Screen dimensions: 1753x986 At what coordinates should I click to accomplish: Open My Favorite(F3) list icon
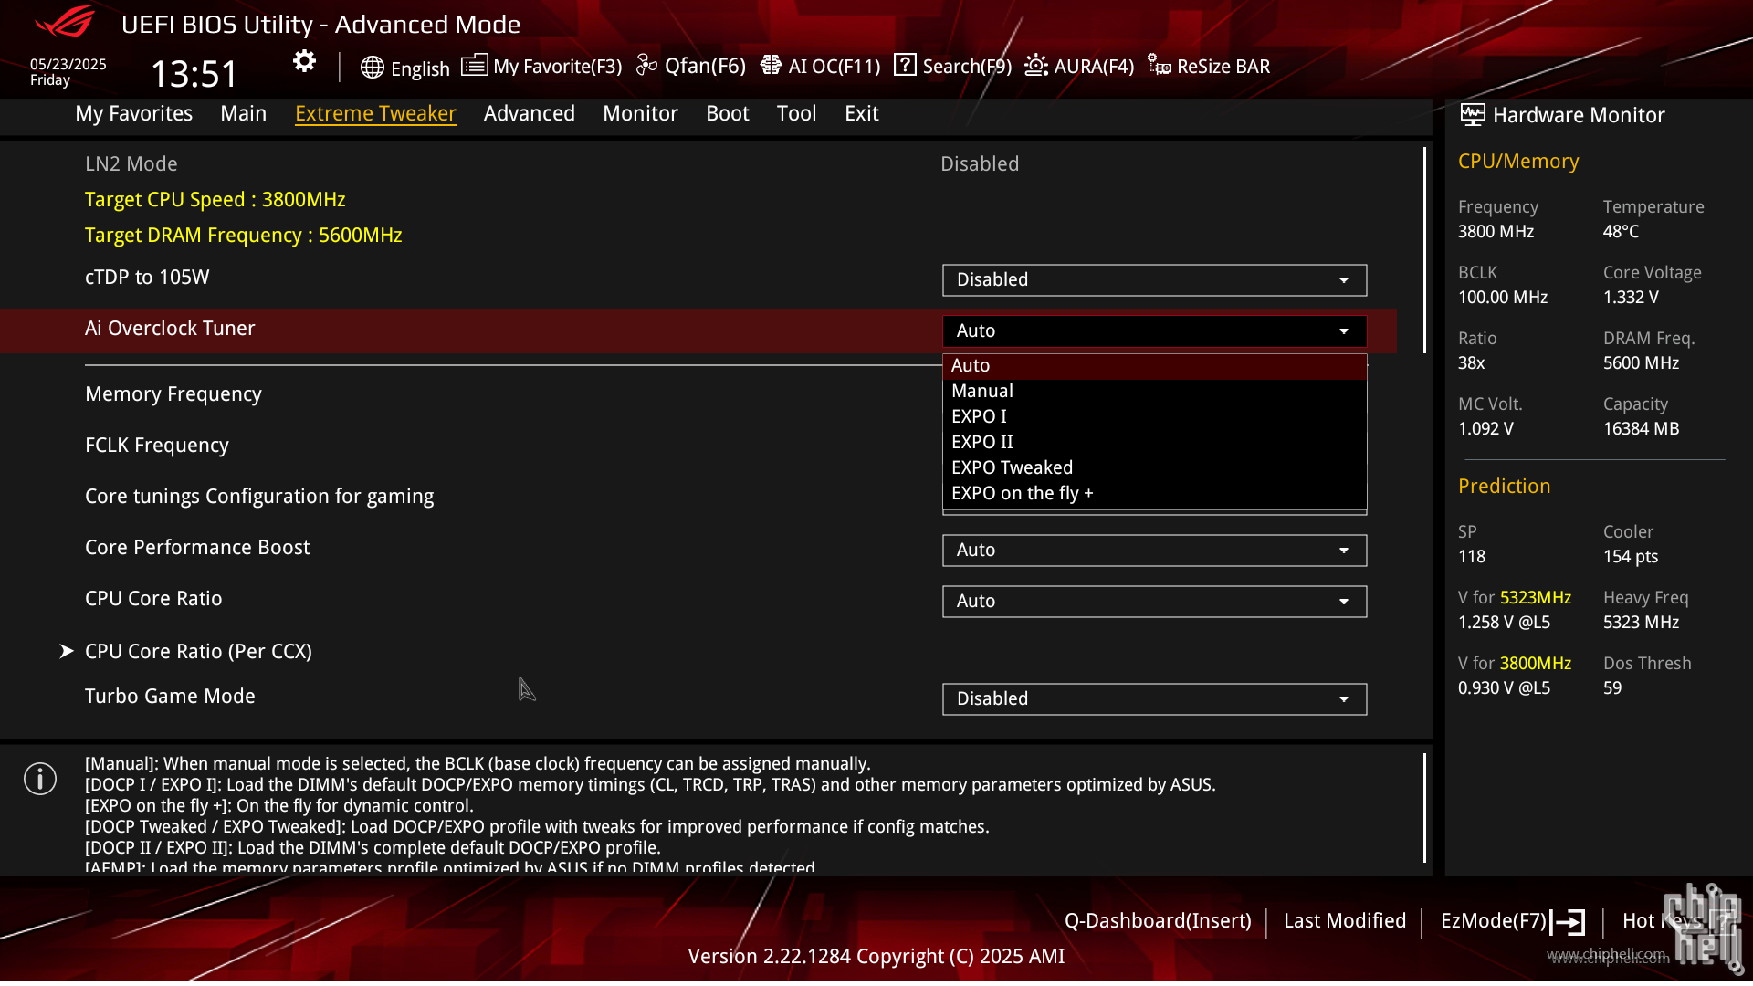pos(474,66)
